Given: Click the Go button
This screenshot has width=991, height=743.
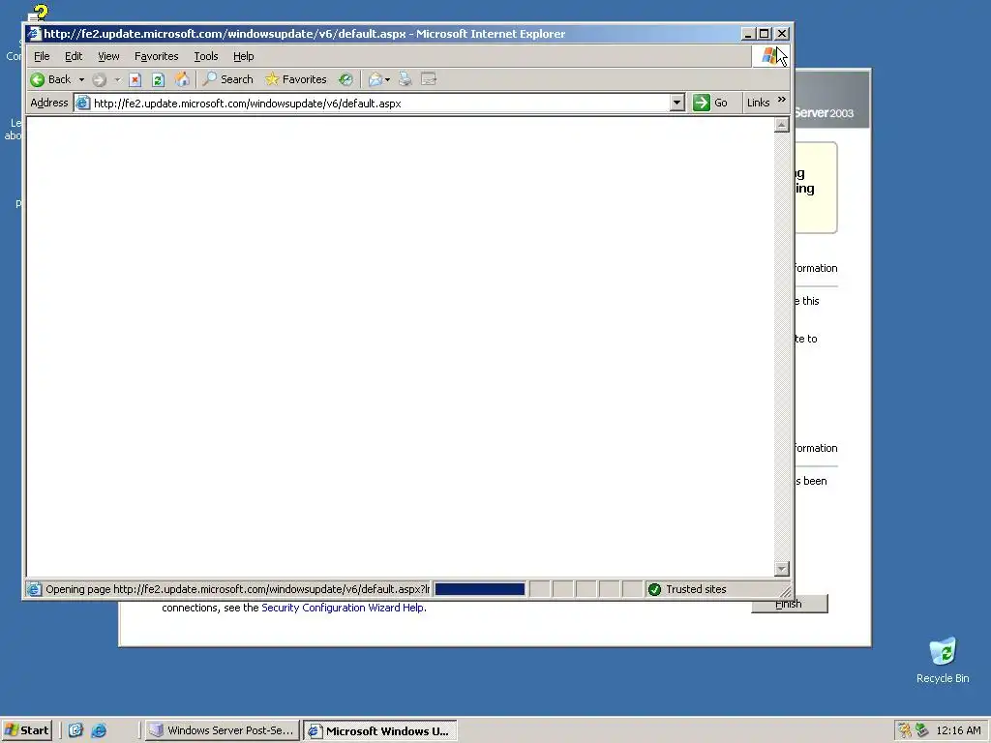Looking at the screenshot, I should pos(711,103).
